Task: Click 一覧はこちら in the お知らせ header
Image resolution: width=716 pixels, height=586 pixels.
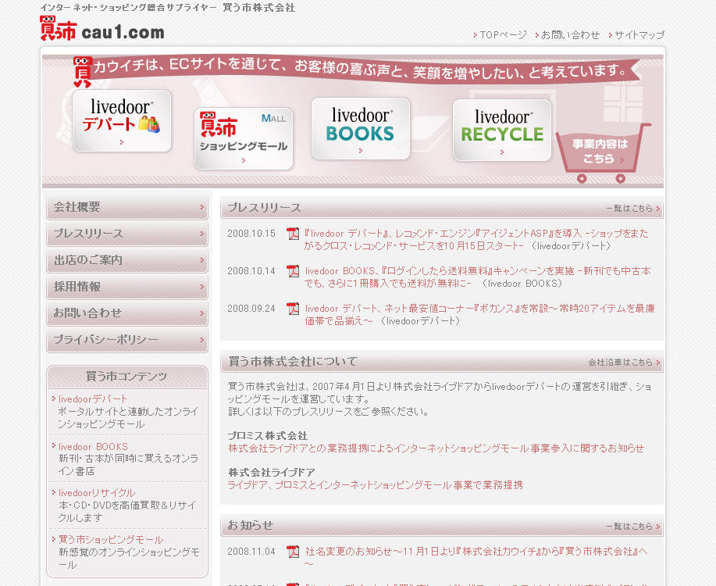Action: point(633,527)
